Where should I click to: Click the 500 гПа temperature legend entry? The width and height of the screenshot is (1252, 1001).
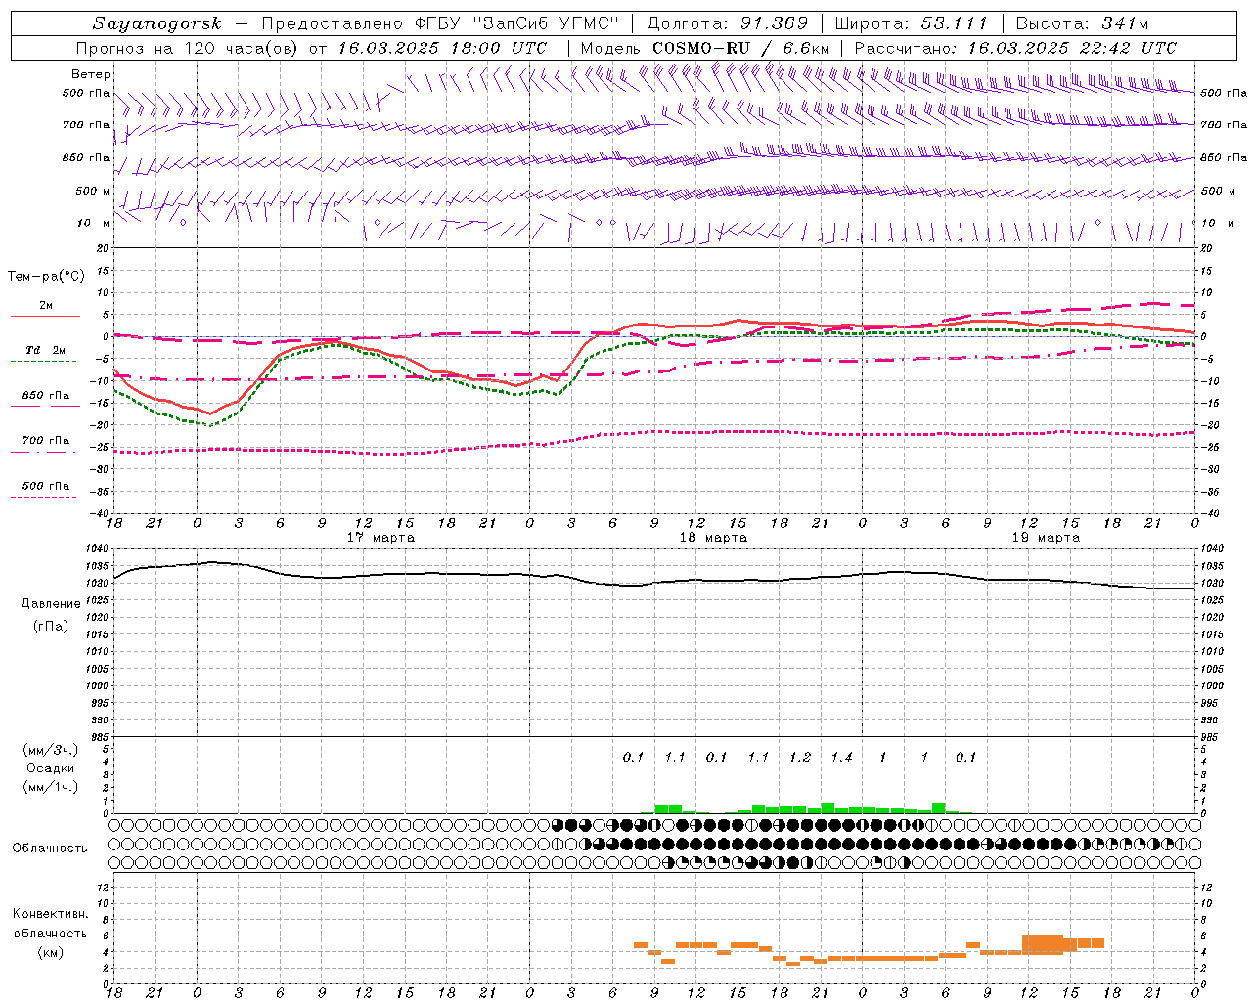[45, 486]
